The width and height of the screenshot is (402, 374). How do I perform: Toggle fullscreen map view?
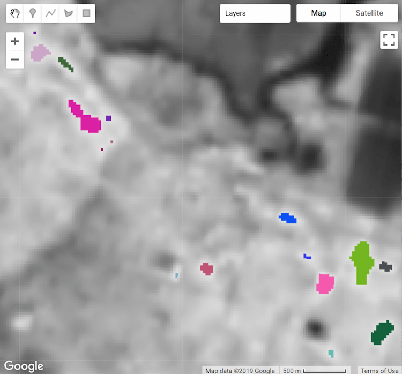coord(389,40)
